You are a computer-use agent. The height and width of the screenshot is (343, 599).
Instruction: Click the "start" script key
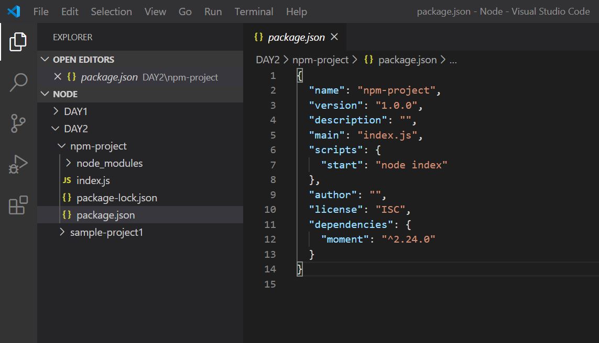pyautogui.click(x=342, y=165)
